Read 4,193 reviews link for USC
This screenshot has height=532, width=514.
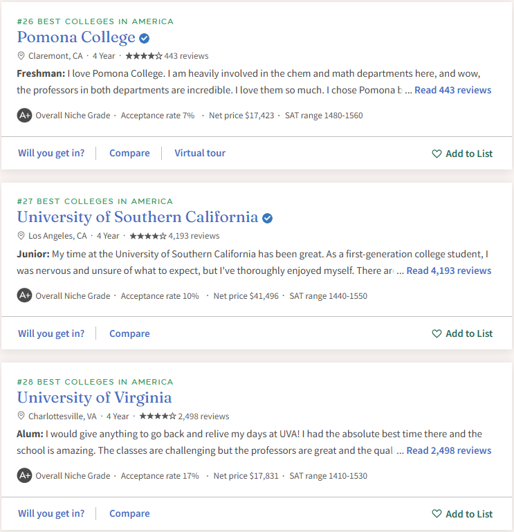(449, 270)
